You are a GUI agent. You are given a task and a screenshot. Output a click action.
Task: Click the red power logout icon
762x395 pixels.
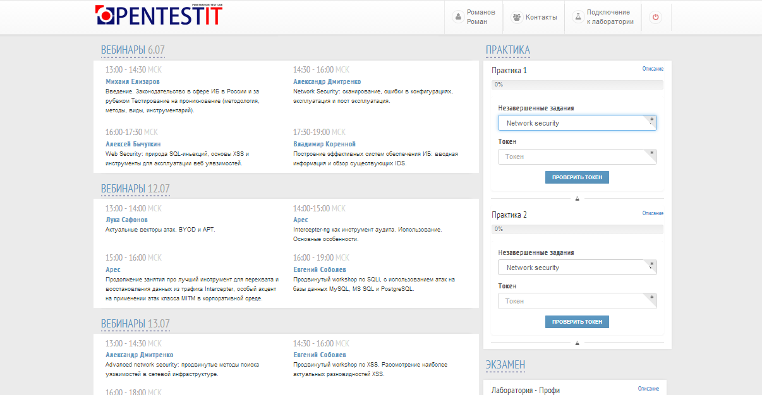click(x=656, y=17)
